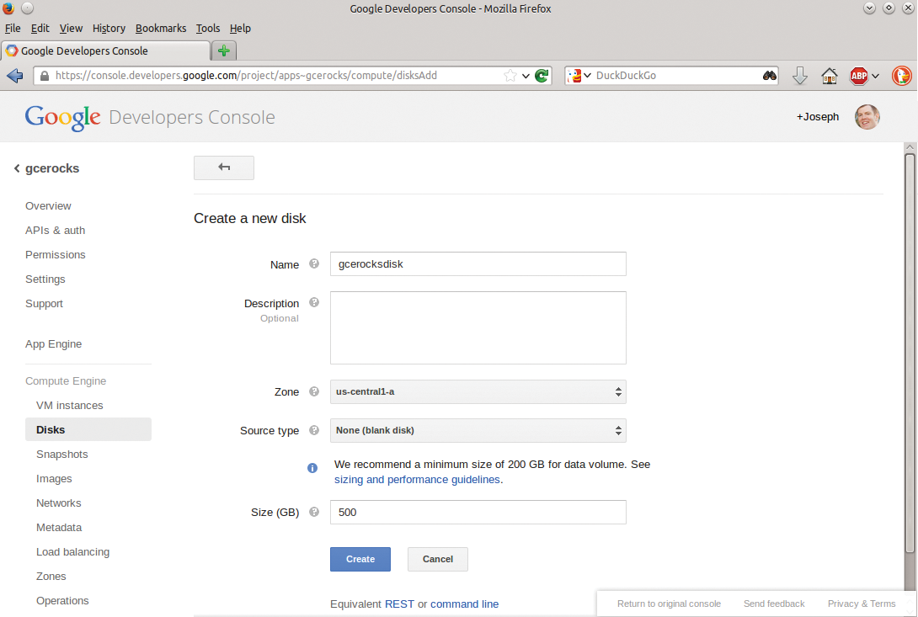
Task: Open Networks in the sidebar
Action: (59, 503)
